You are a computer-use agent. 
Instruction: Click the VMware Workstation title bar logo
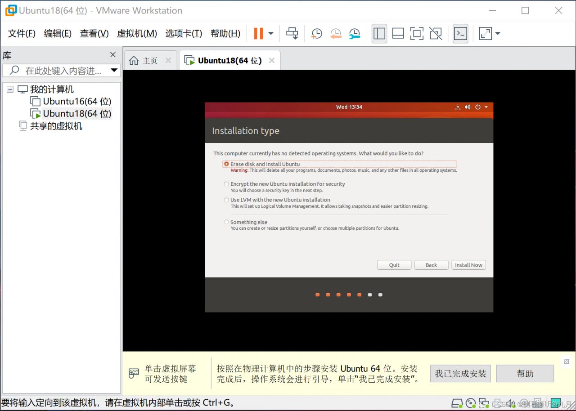[11, 10]
